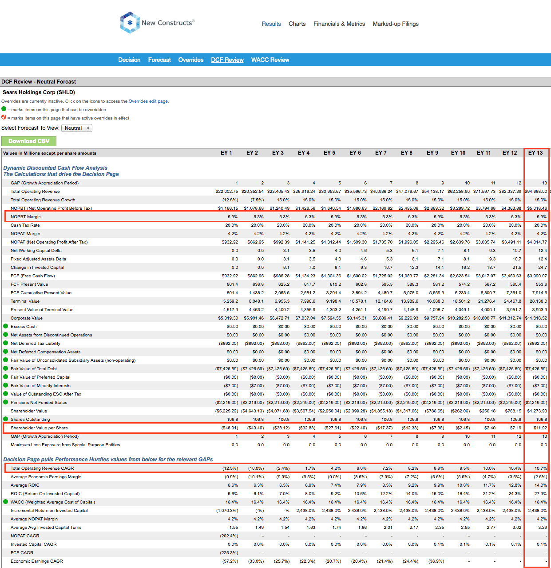Click the $11,818.52 Corporate Value cell
This screenshot has width=551, height=568.
[x=536, y=318]
